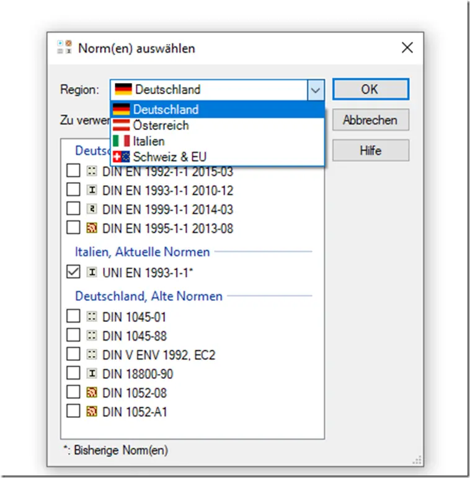Click steel profile icon beside DIN EN 1993-1-1 2010-12
This screenshot has width=470, height=478.
(92, 190)
